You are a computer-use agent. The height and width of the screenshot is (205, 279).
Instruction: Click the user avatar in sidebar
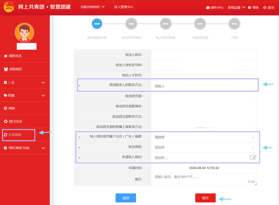[24, 32]
